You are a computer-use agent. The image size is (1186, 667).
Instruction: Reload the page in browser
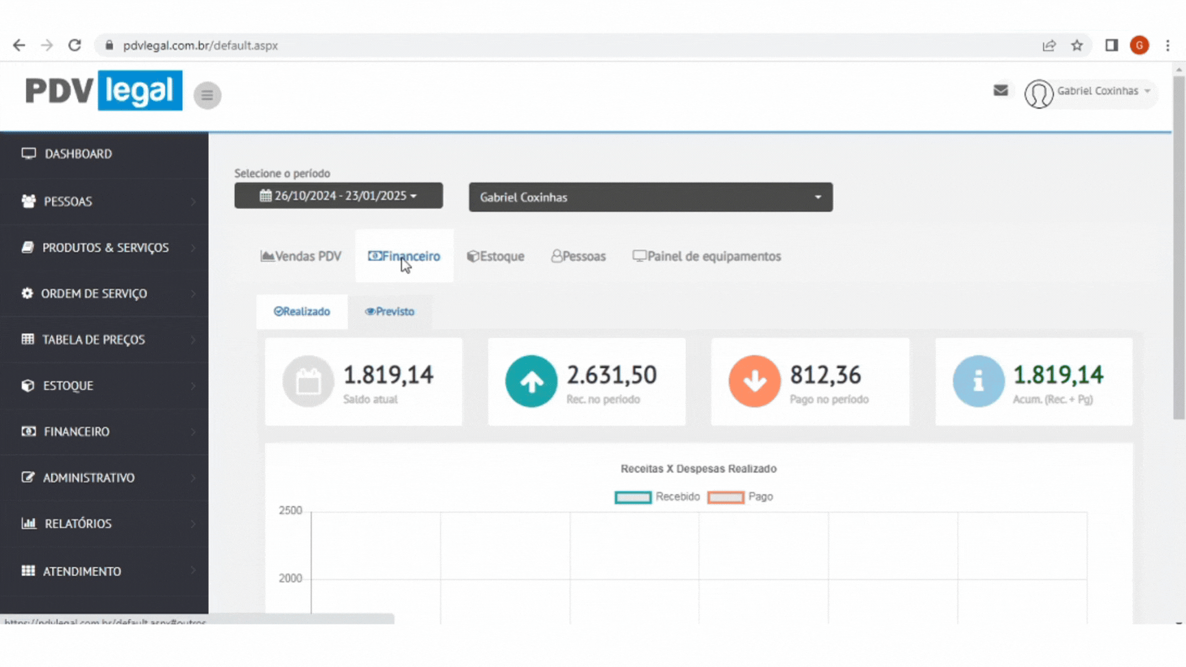(x=75, y=46)
